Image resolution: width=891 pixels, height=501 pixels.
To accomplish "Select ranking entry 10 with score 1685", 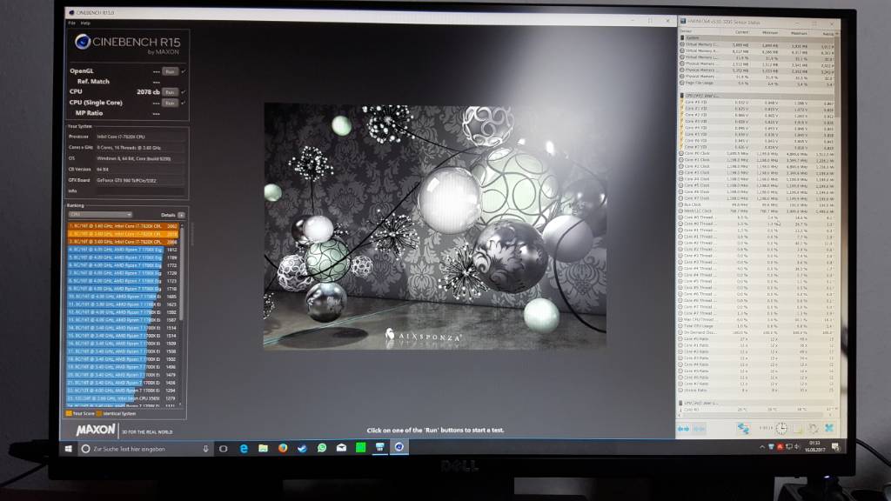I will 123,297.
